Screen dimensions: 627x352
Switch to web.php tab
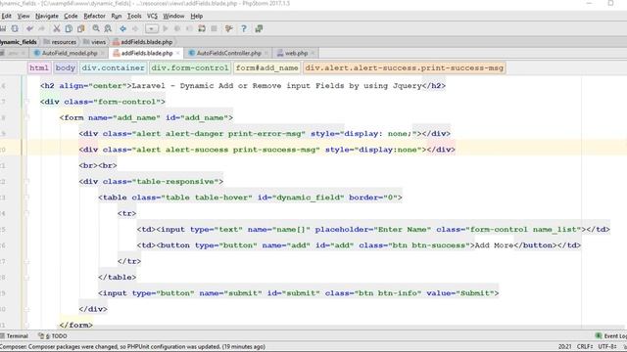(296, 53)
